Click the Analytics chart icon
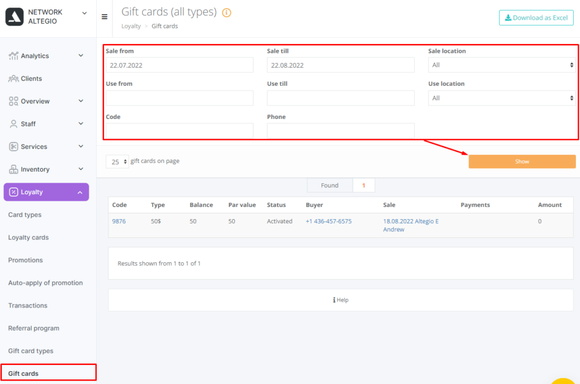The width and height of the screenshot is (580, 384). pos(13,56)
